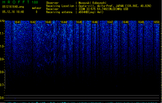Click time marker 1648
This screenshot has width=162, height=103.
point(125,22)
